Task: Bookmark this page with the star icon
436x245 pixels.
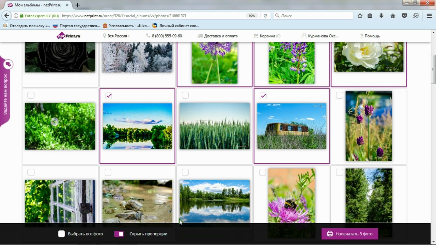Action: coord(360,16)
